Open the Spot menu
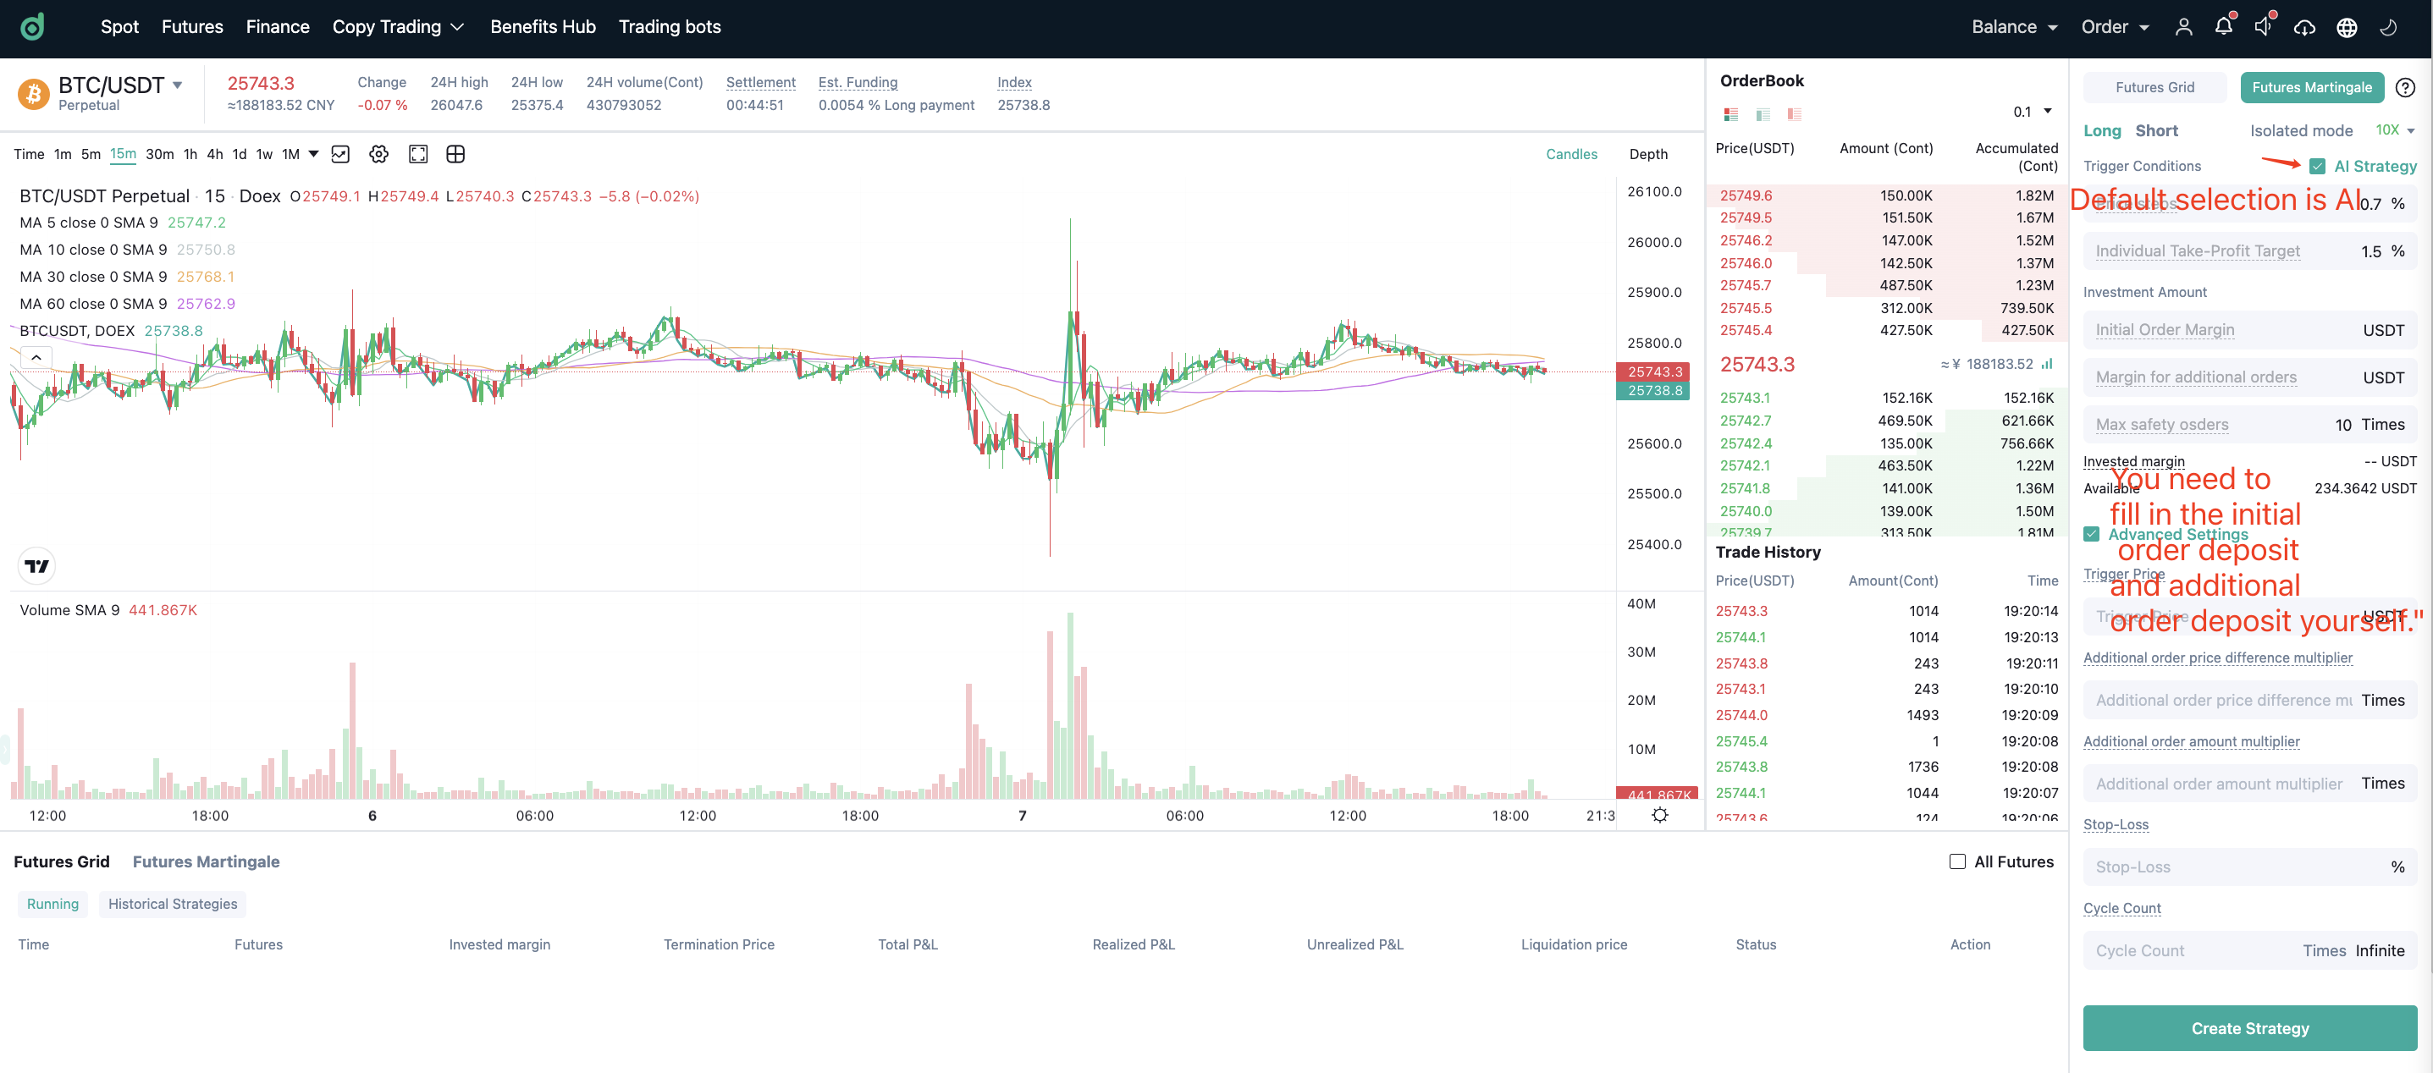The image size is (2433, 1073). coord(119,26)
